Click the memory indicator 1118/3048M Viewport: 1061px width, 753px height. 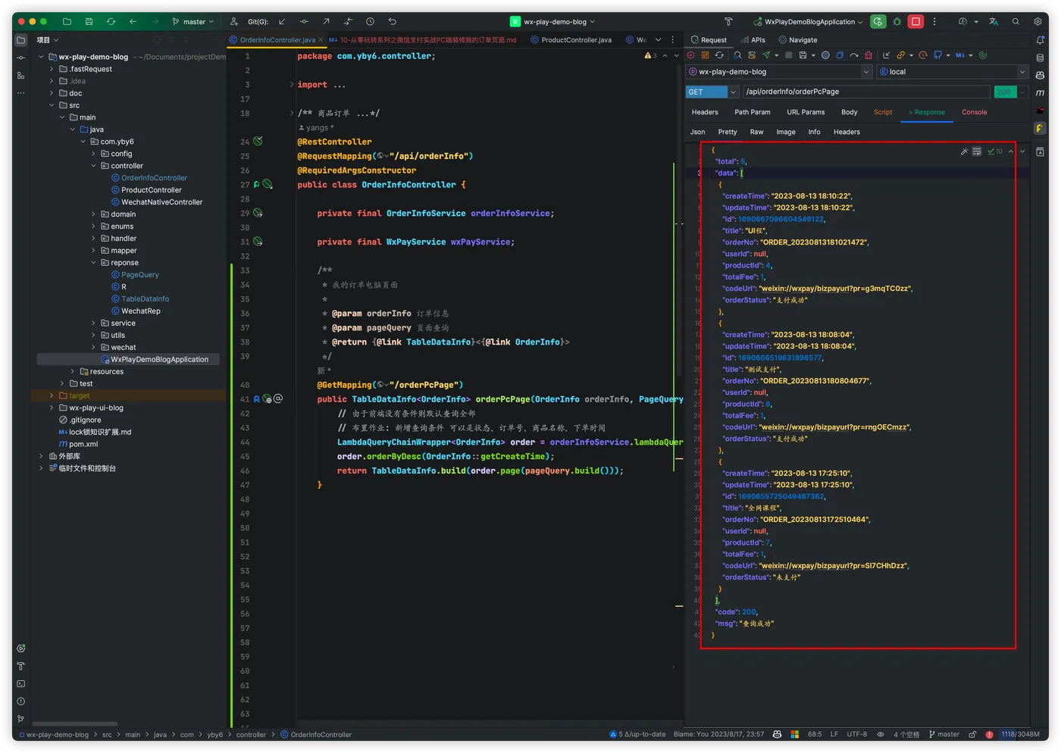pyautogui.click(x=1020, y=735)
